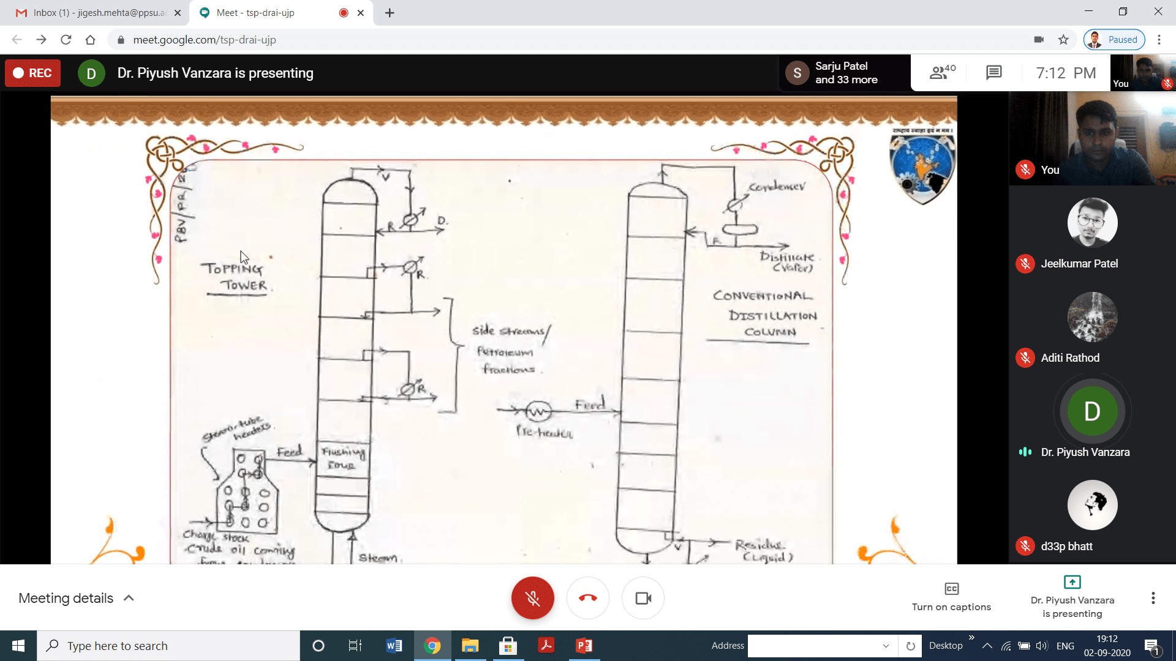
Task: Toggle the camera on or off
Action: tap(643, 598)
